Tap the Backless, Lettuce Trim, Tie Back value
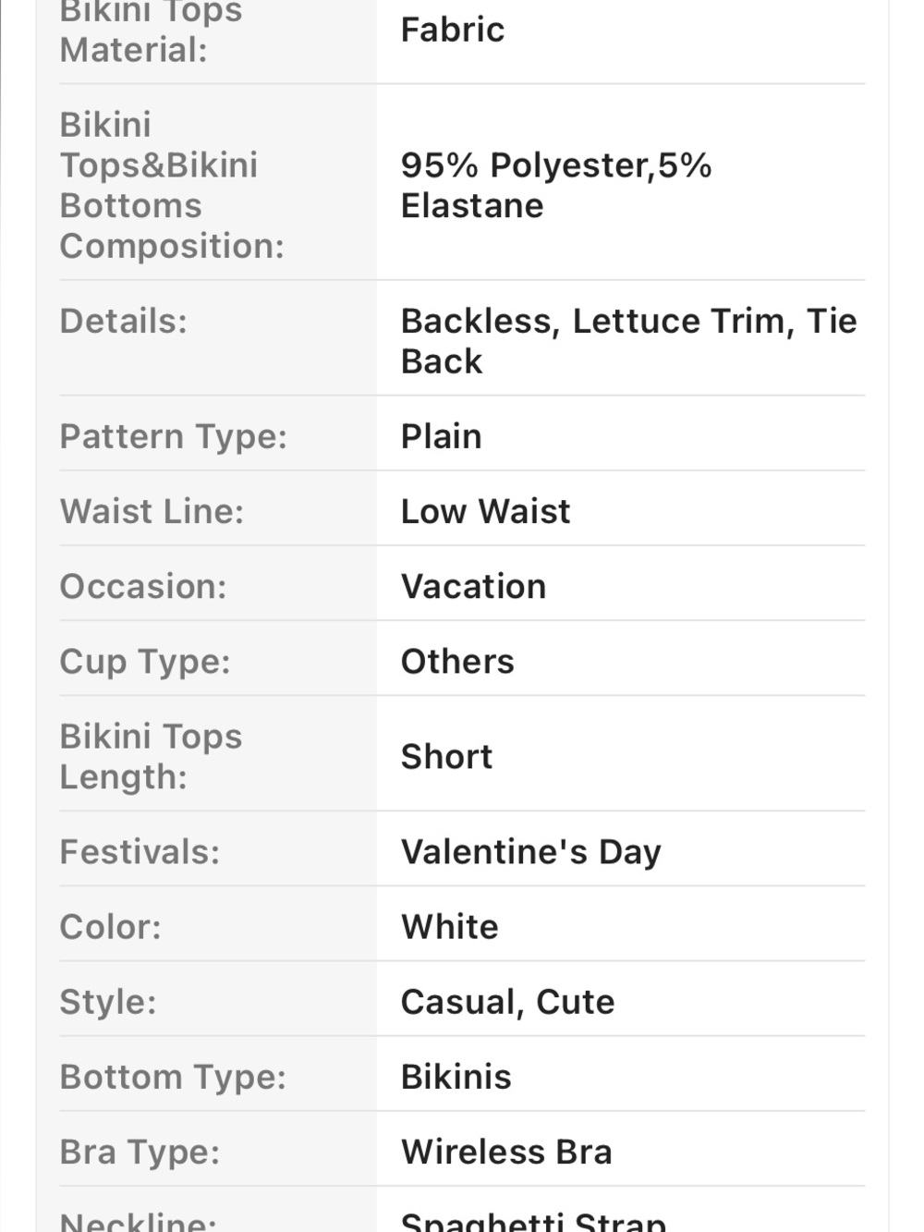924x1232 pixels. pos(628,341)
